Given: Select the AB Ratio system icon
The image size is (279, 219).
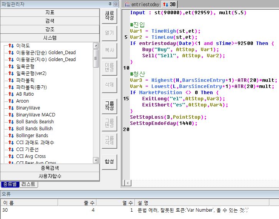Looking at the screenshot, I should (11, 94).
